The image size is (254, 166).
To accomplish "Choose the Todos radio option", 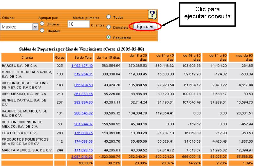I will [109, 17].
